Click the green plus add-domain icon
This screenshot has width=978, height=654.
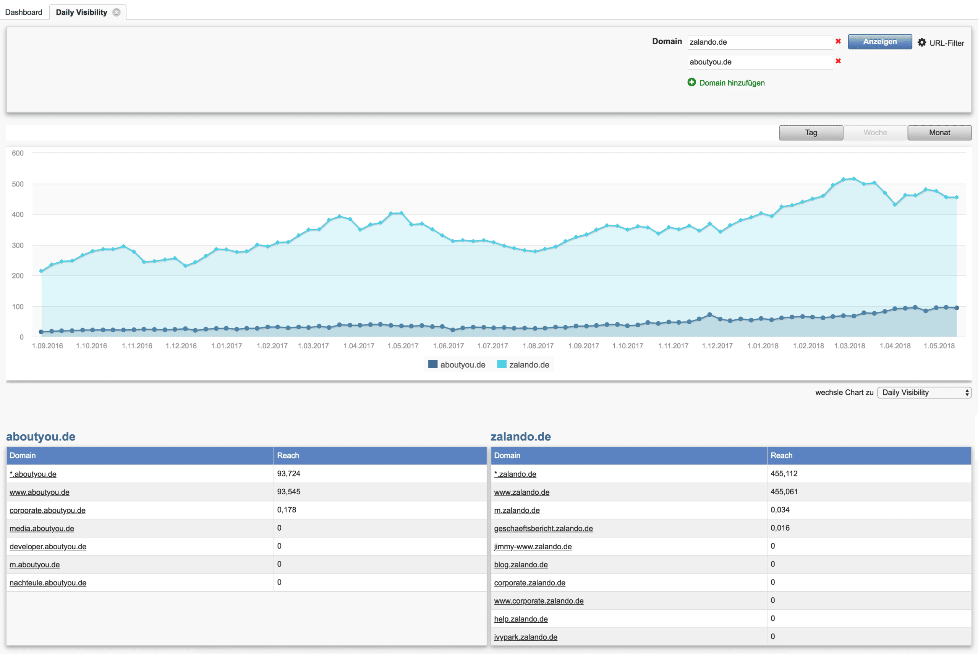pos(691,82)
